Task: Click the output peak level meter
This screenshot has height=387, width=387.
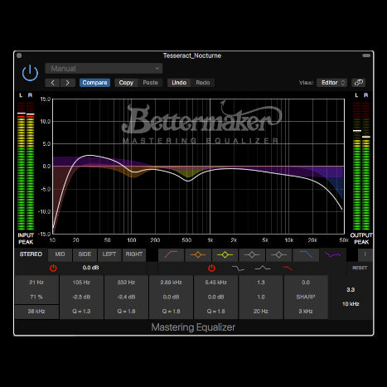Action: (x=361, y=166)
